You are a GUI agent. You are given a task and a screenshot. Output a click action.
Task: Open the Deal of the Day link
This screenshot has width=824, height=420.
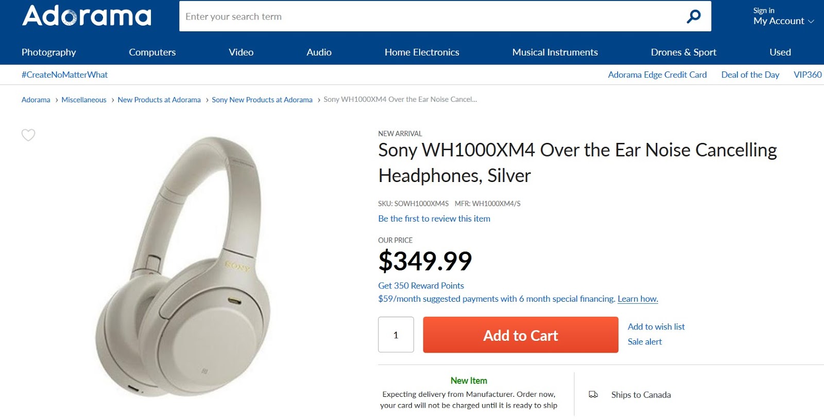750,75
